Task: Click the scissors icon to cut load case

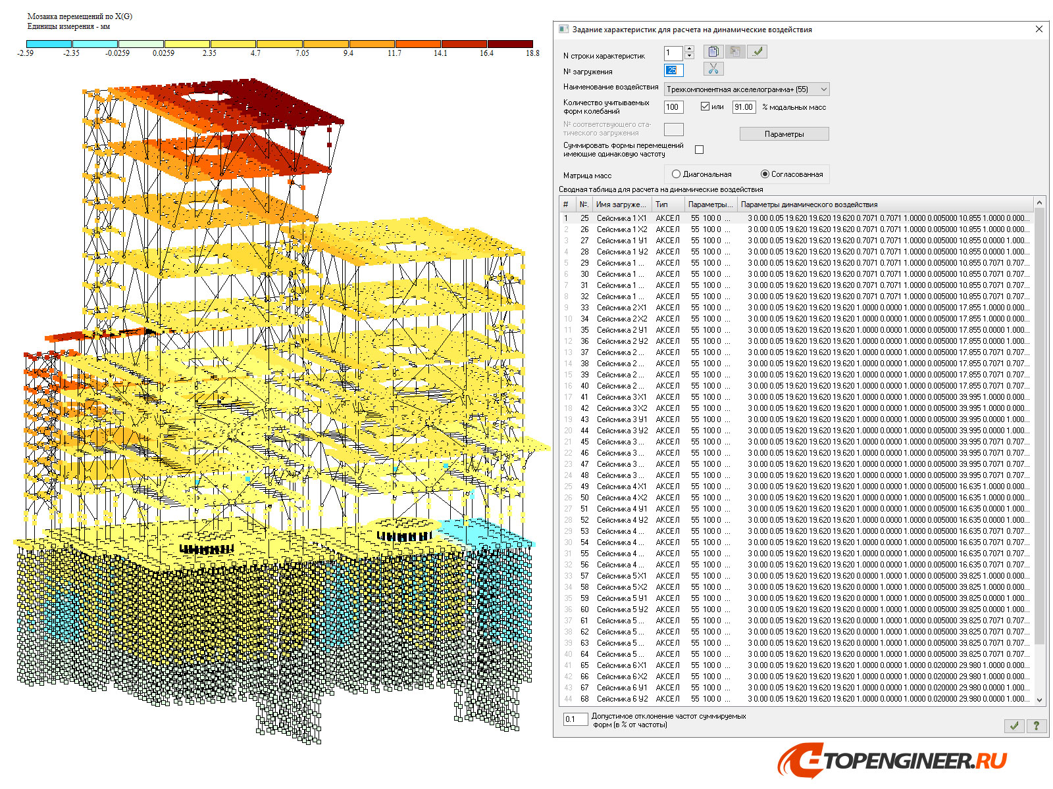Action: pyautogui.click(x=713, y=69)
